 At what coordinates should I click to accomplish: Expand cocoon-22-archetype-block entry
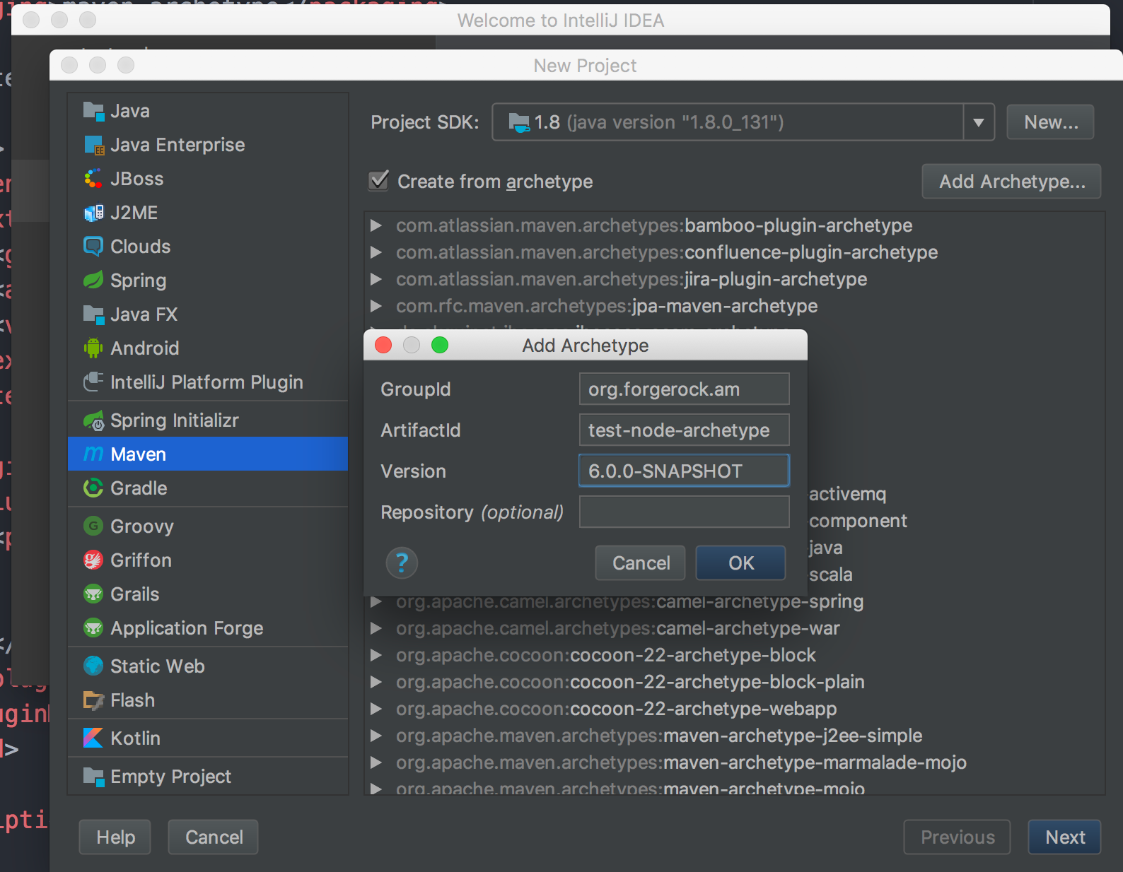pyautogui.click(x=376, y=655)
